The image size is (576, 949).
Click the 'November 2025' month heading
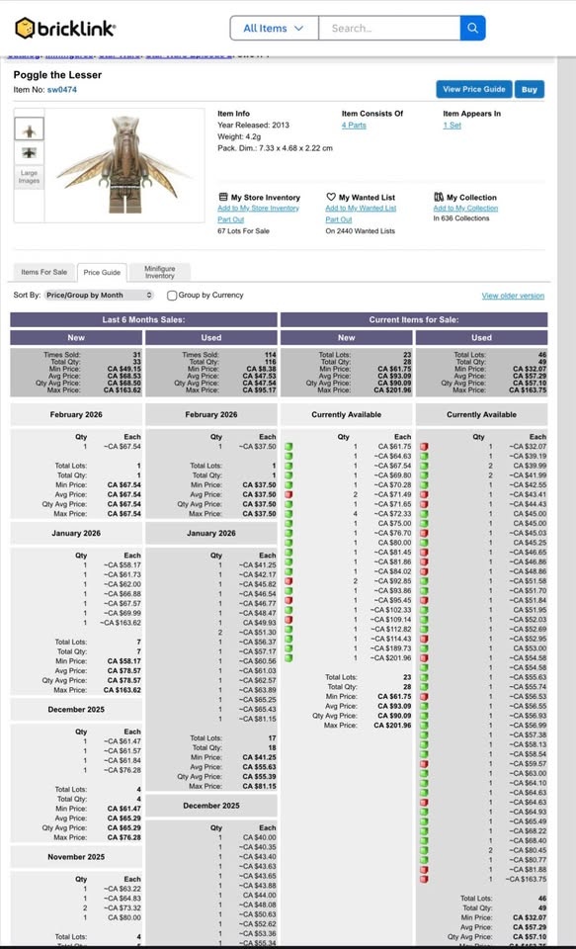76,857
